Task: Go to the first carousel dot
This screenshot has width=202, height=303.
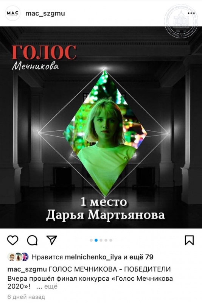Action: coord(91,240)
